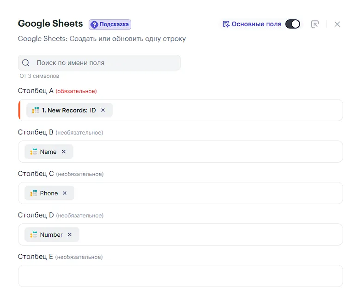The height and width of the screenshot is (293, 362).
Task: Remove the ID tag from Столбец A
Action: 103,111
